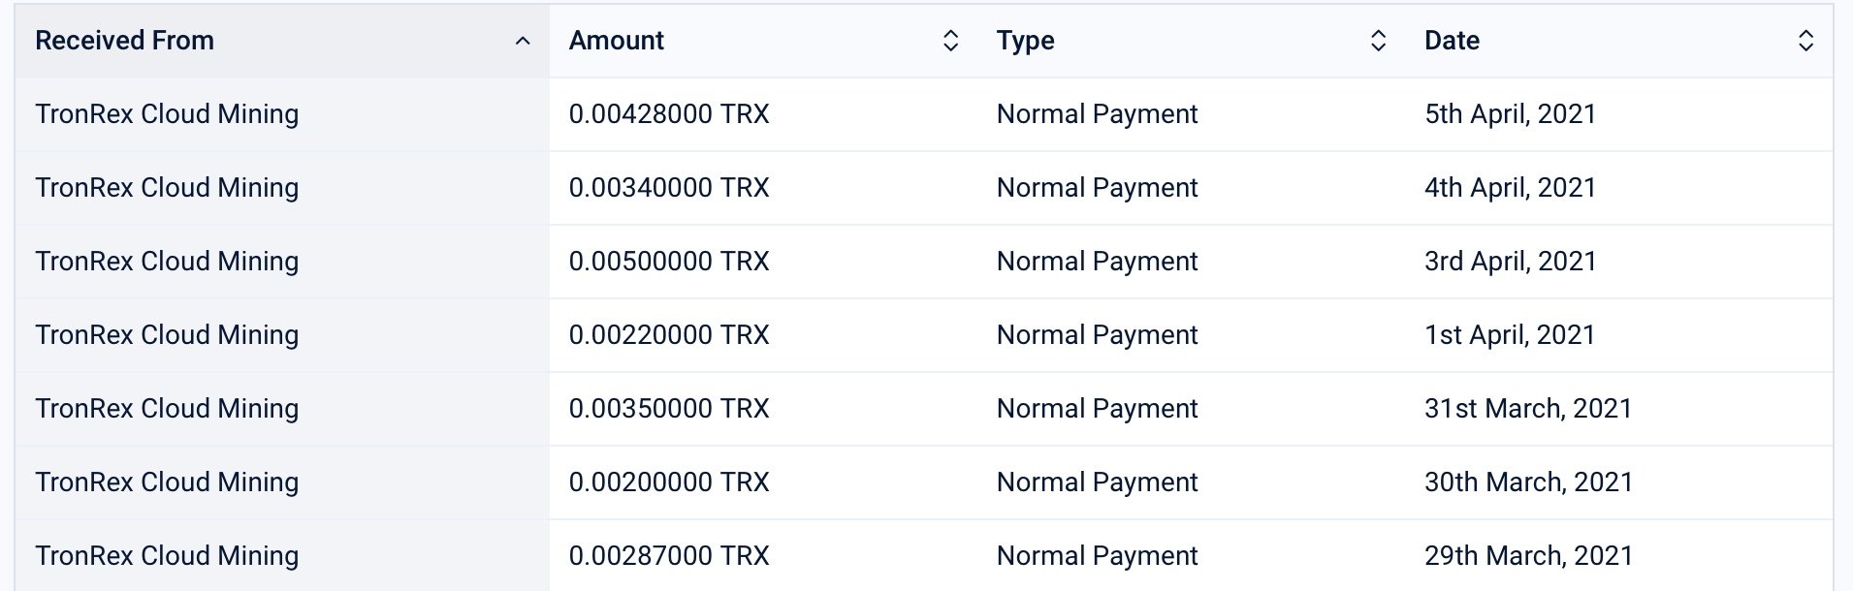Select the 0.00500000 TRX amount cell
This screenshot has width=1853, height=591.
pos(669,262)
